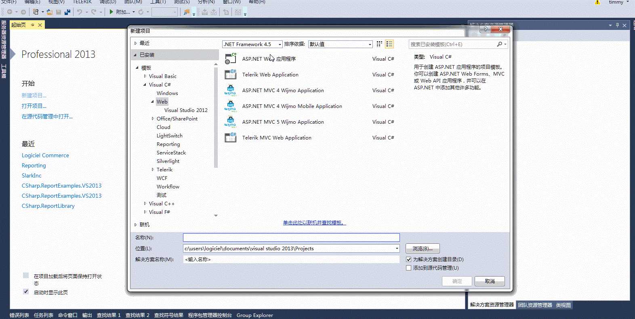The width and height of the screenshot is (635, 319).
Task: Click the refresh browser toolbar icon
Action: 141,12
